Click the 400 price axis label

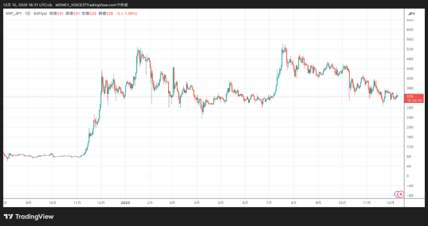[410, 78]
